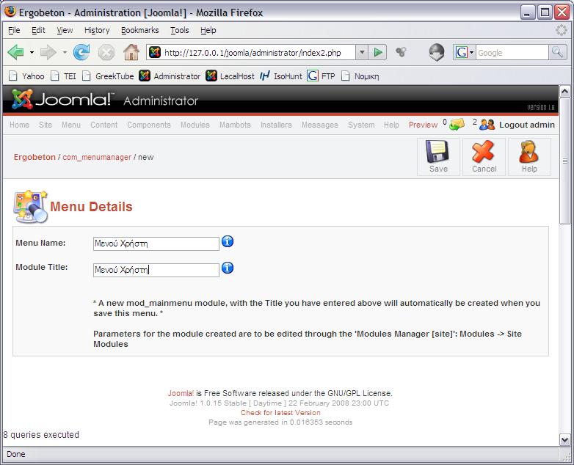
Task: Go to the Home page icon
Action: (131, 52)
